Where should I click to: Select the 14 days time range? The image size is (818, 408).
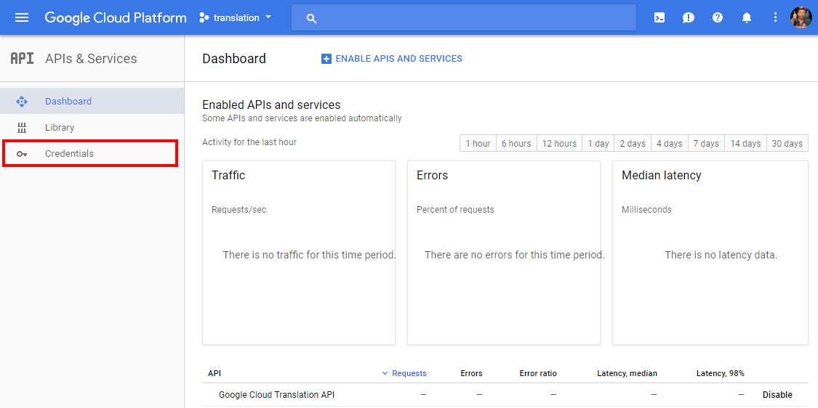click(745, 143)
